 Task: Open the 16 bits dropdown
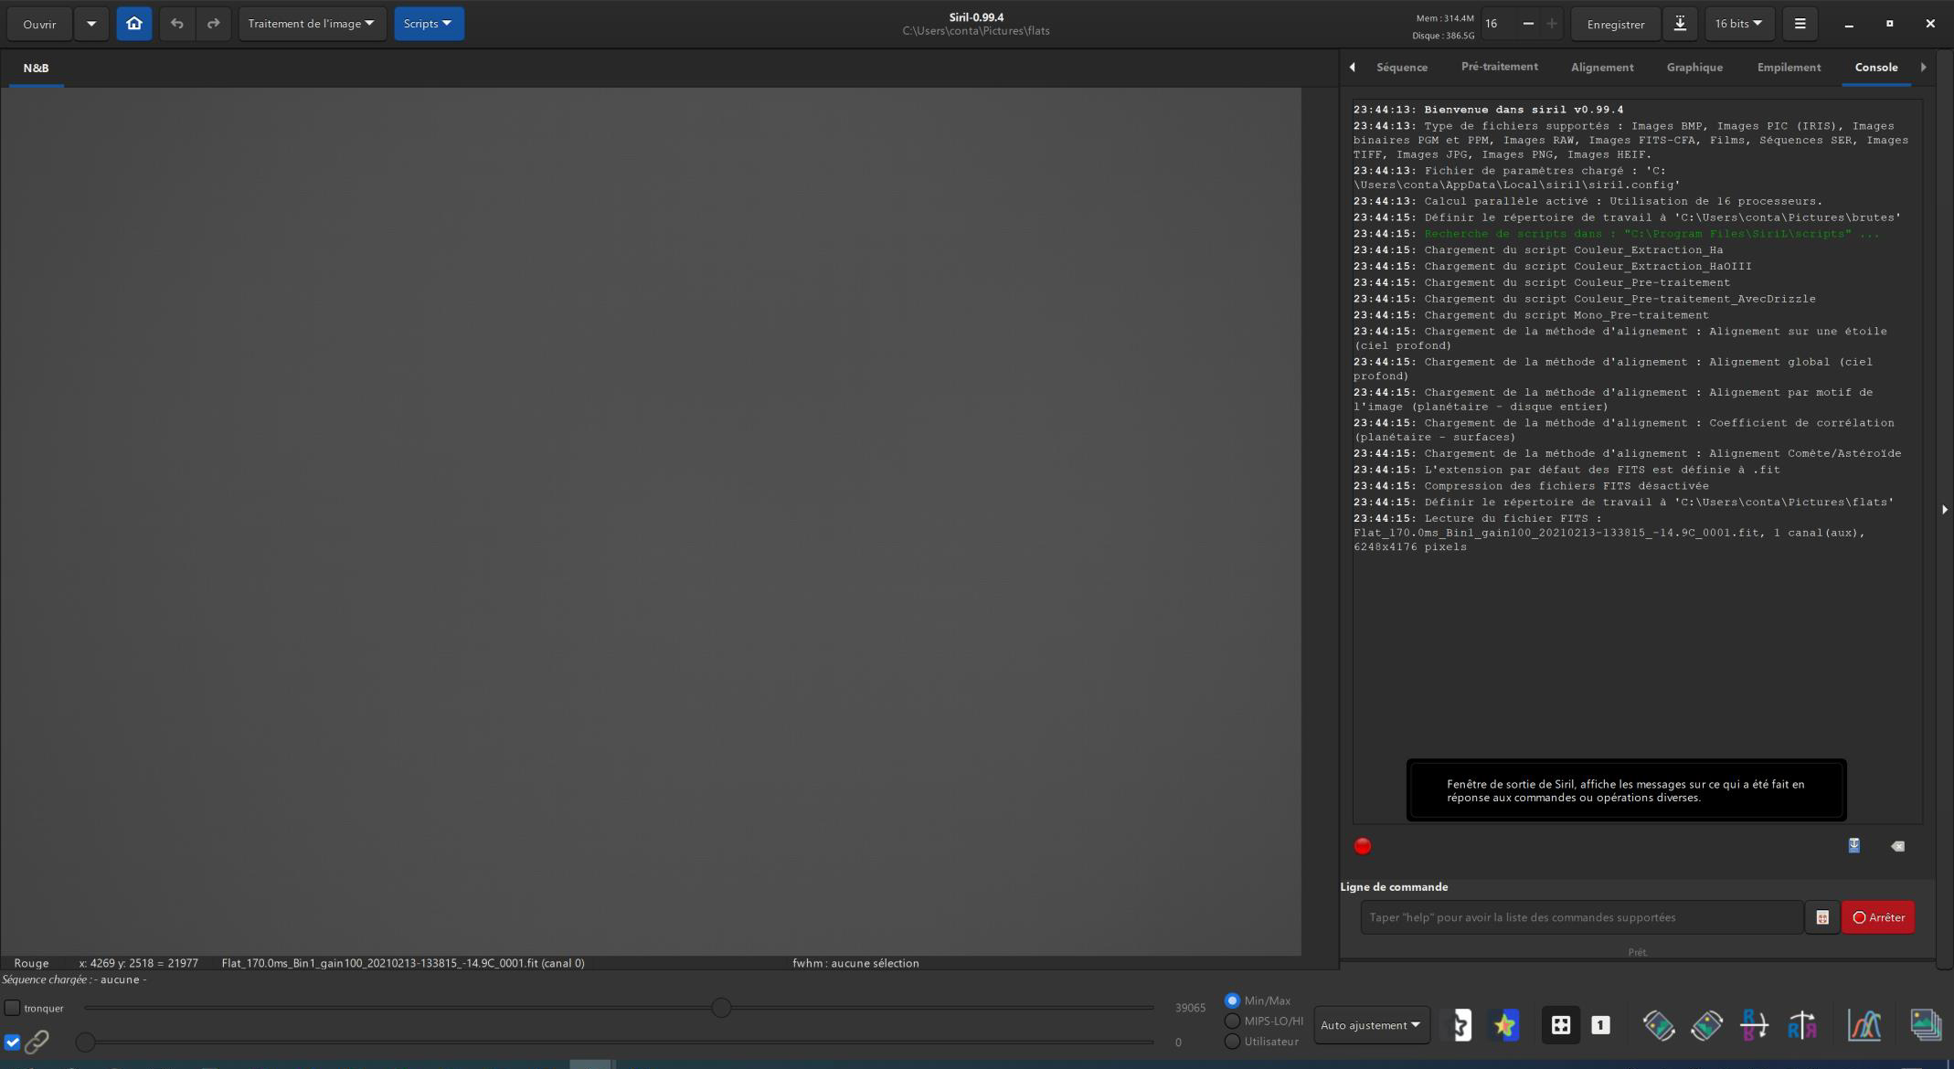click(x=1738, y=24)
